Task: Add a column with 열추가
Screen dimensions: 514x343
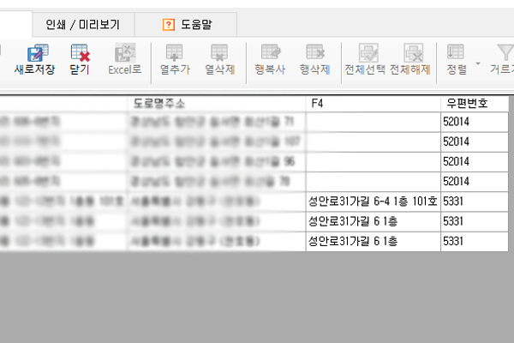Action: pos(175,59)
